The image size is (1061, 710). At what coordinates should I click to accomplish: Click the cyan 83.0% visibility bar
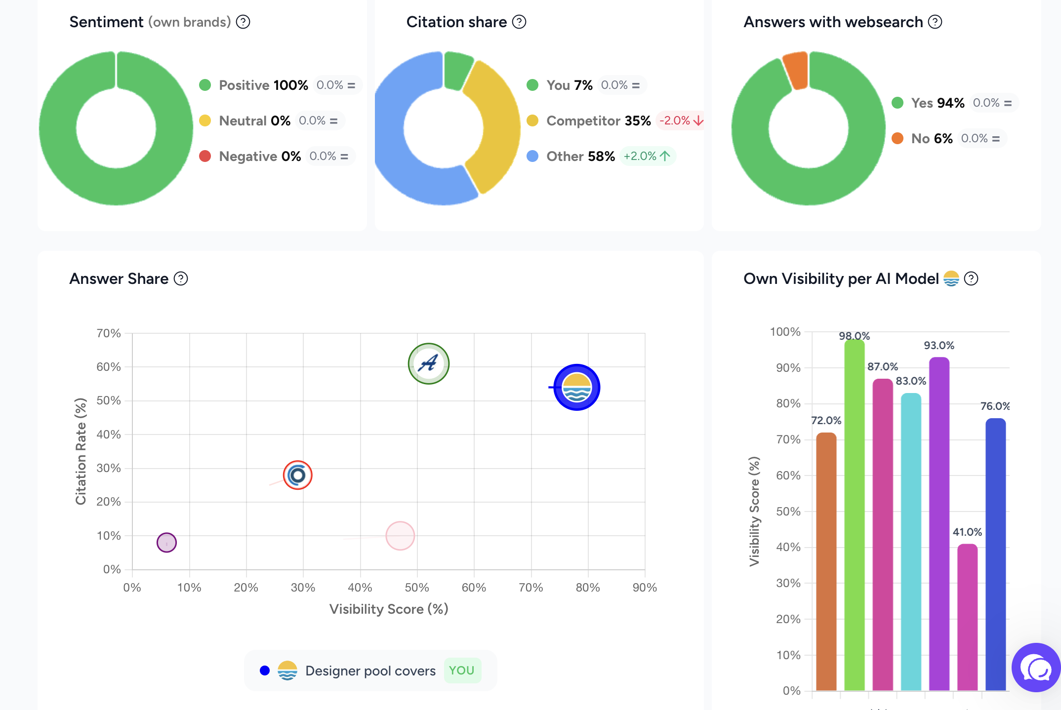click(911, 542)
